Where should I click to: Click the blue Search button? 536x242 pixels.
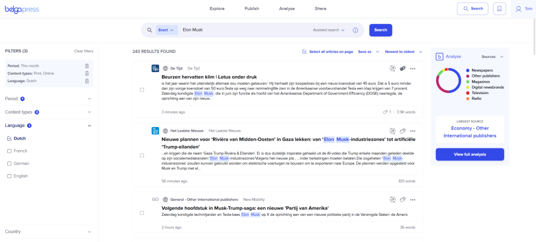tap(381, 30)
